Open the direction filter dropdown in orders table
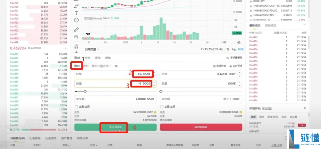The image size is (321, 149). [x=93, y=145]
